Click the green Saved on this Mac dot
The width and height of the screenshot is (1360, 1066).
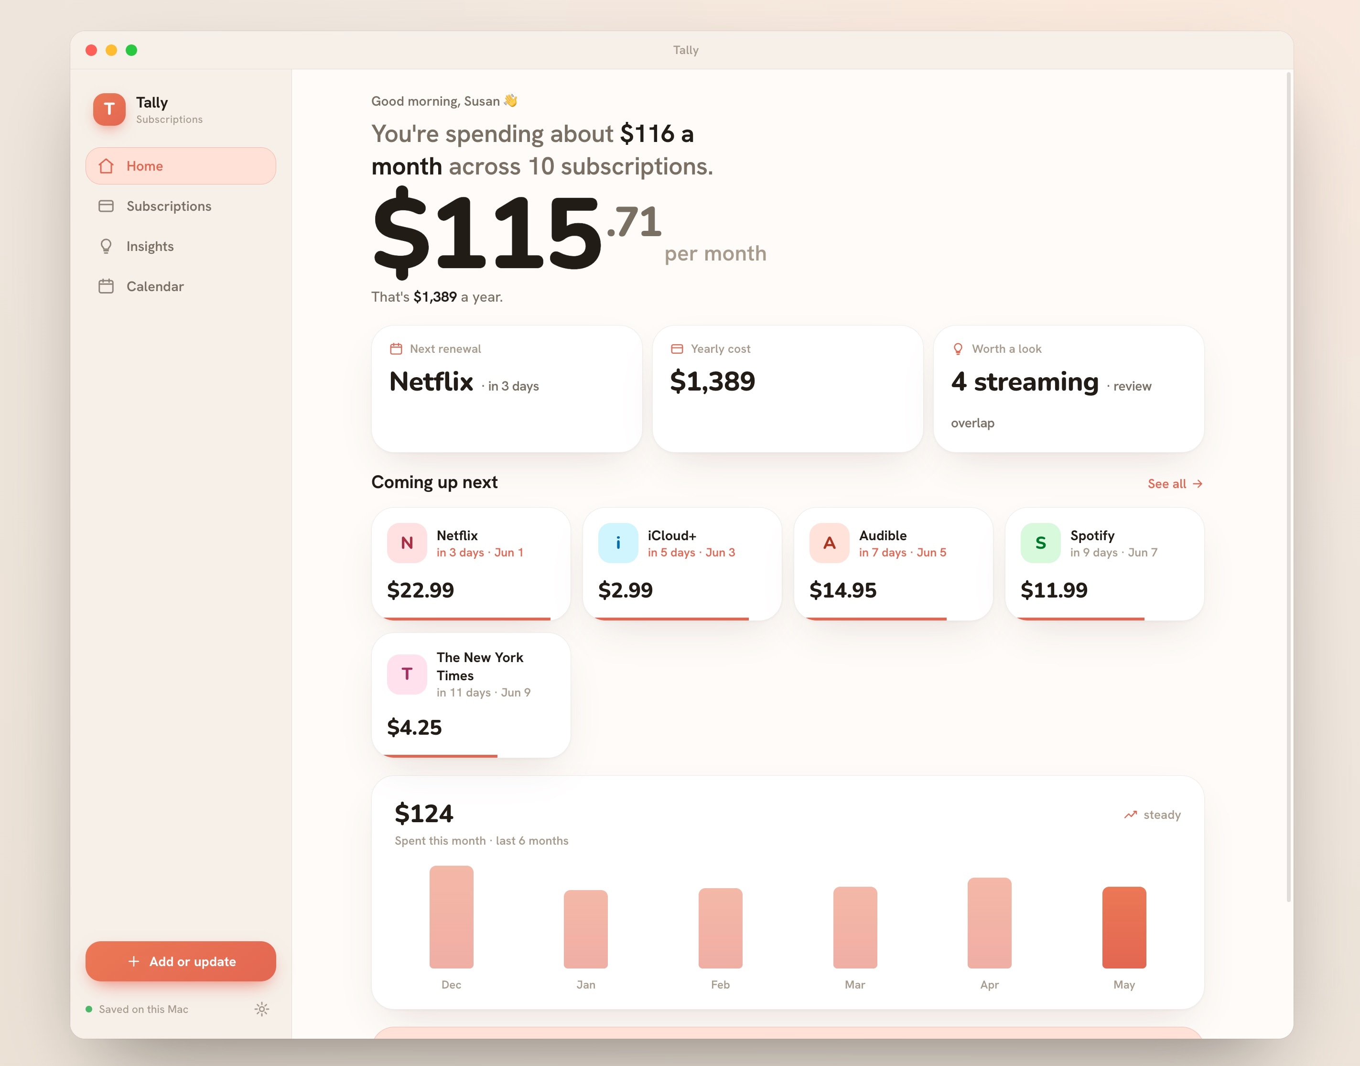pos(88,1009)
